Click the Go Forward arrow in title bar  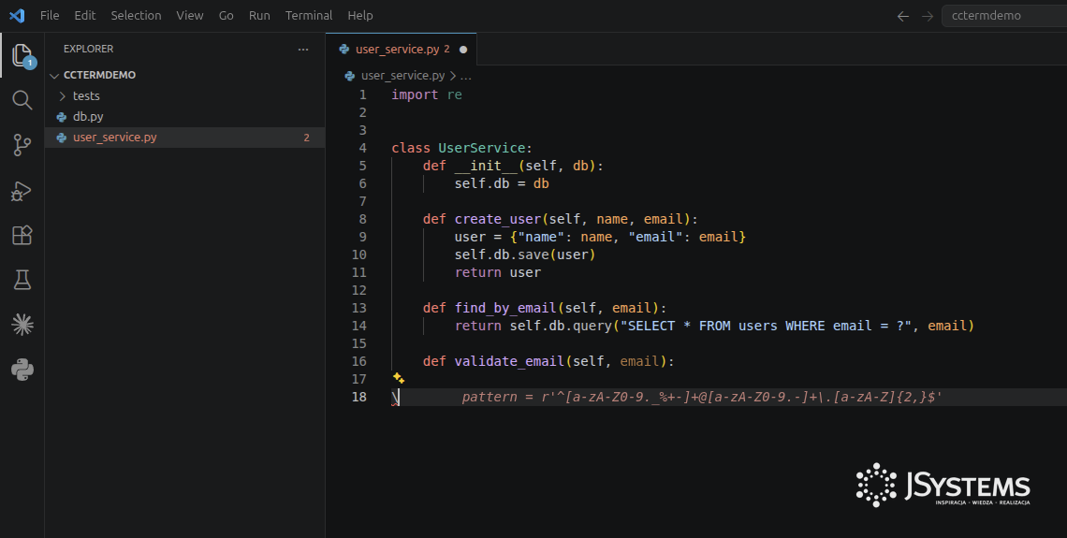pos(928,16)
